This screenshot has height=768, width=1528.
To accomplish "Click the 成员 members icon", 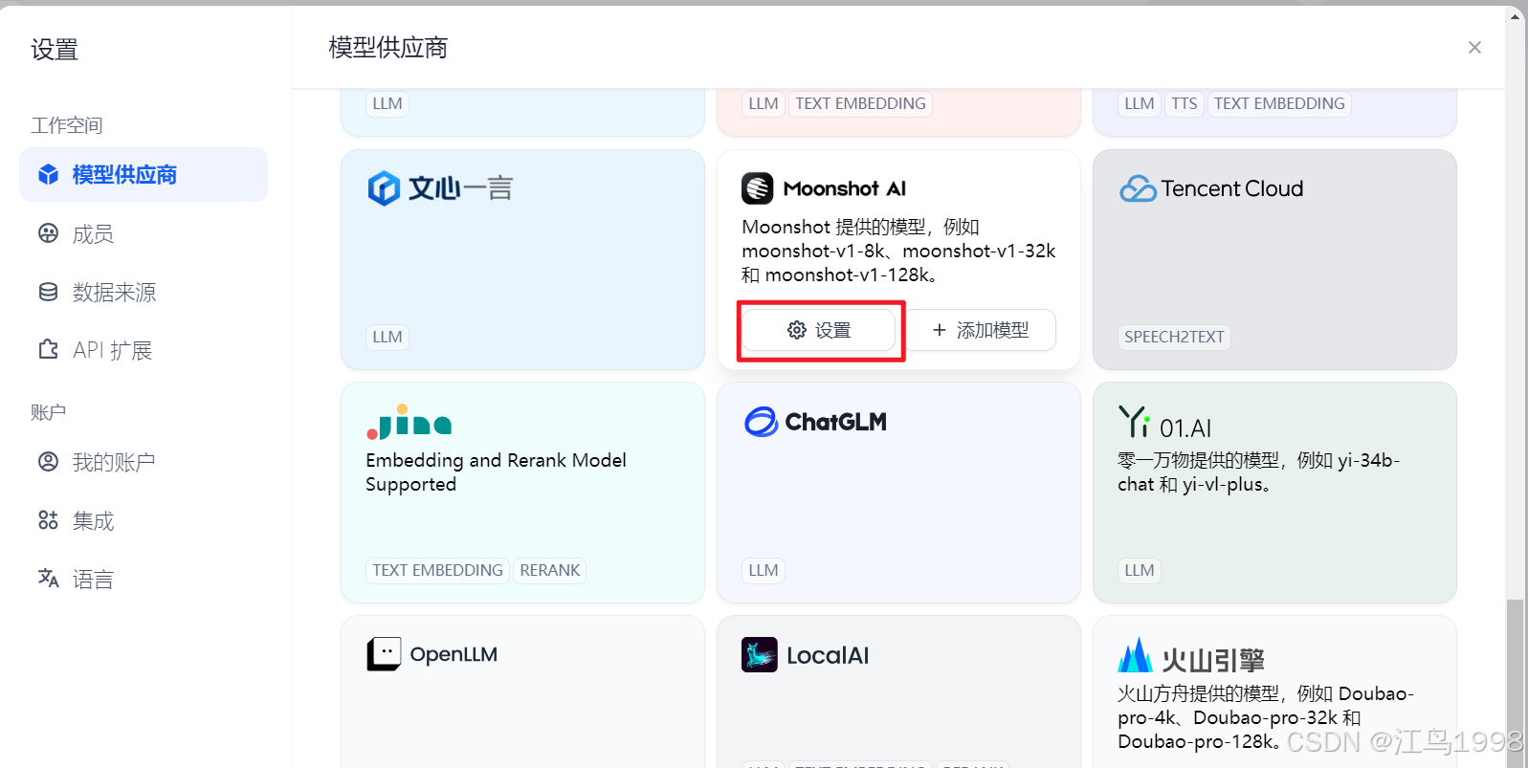I will pos(48,233).
